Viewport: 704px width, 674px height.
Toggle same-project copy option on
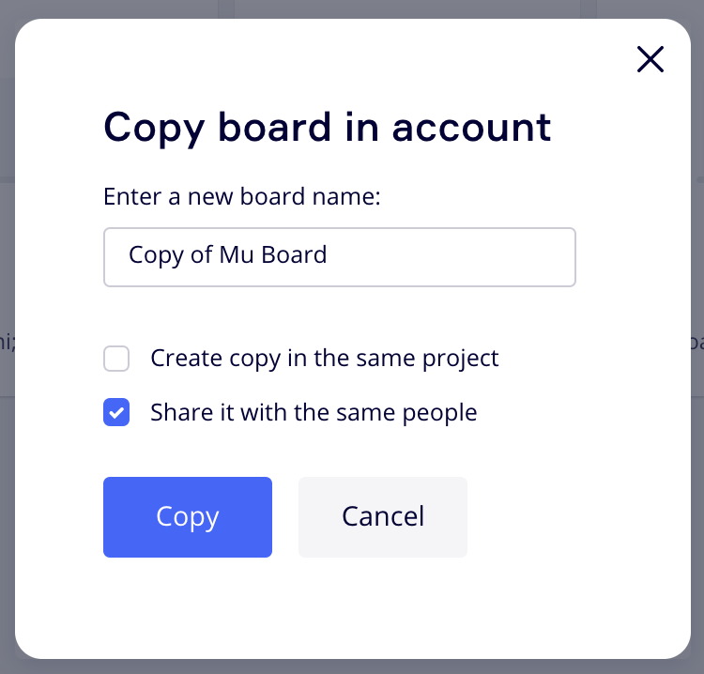tap(116, 359)
